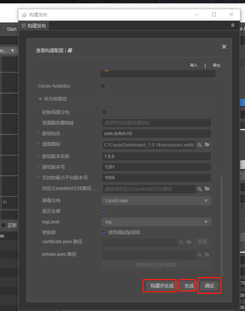The height and width of the screenshot is (311, 245).
Task: Collapse the 华为快游戏 section
Action: click(40, 99)
